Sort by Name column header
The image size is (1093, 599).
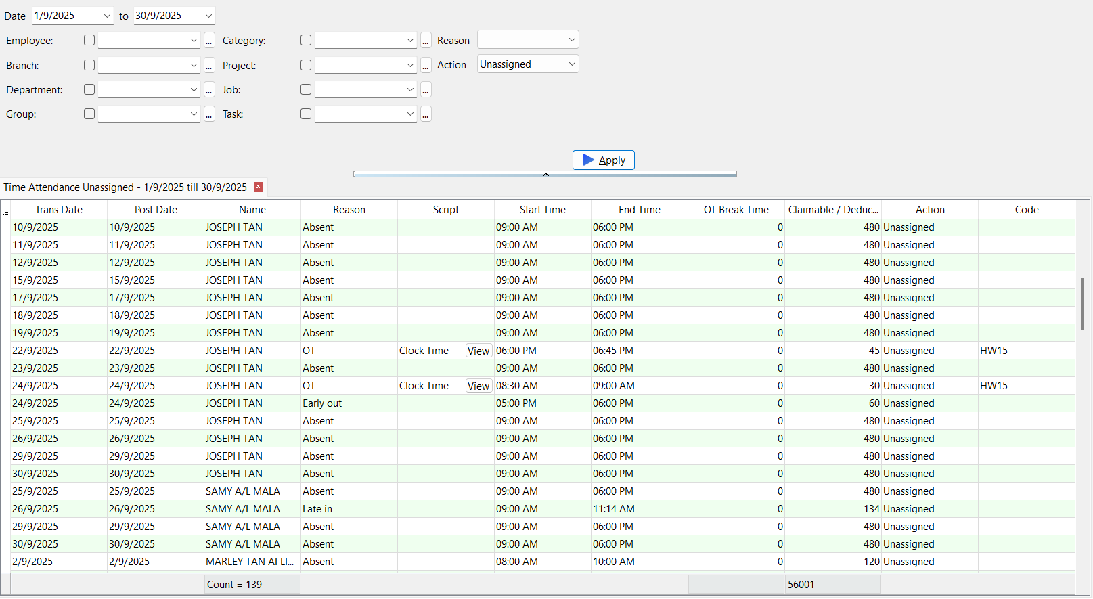click(252, 210)
